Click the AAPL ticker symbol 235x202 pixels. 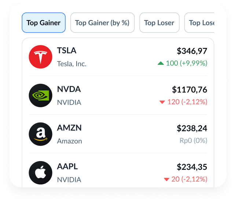click(67, 167)
